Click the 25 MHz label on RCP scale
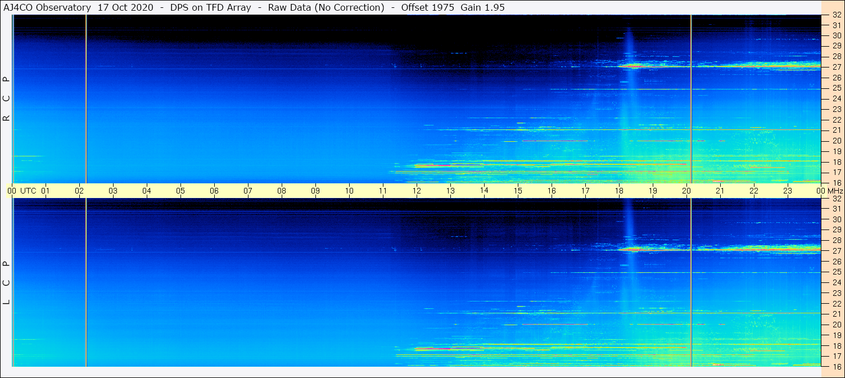Viewport: 845px width, 378px height. pyautogui.click(x=836, y=88)
